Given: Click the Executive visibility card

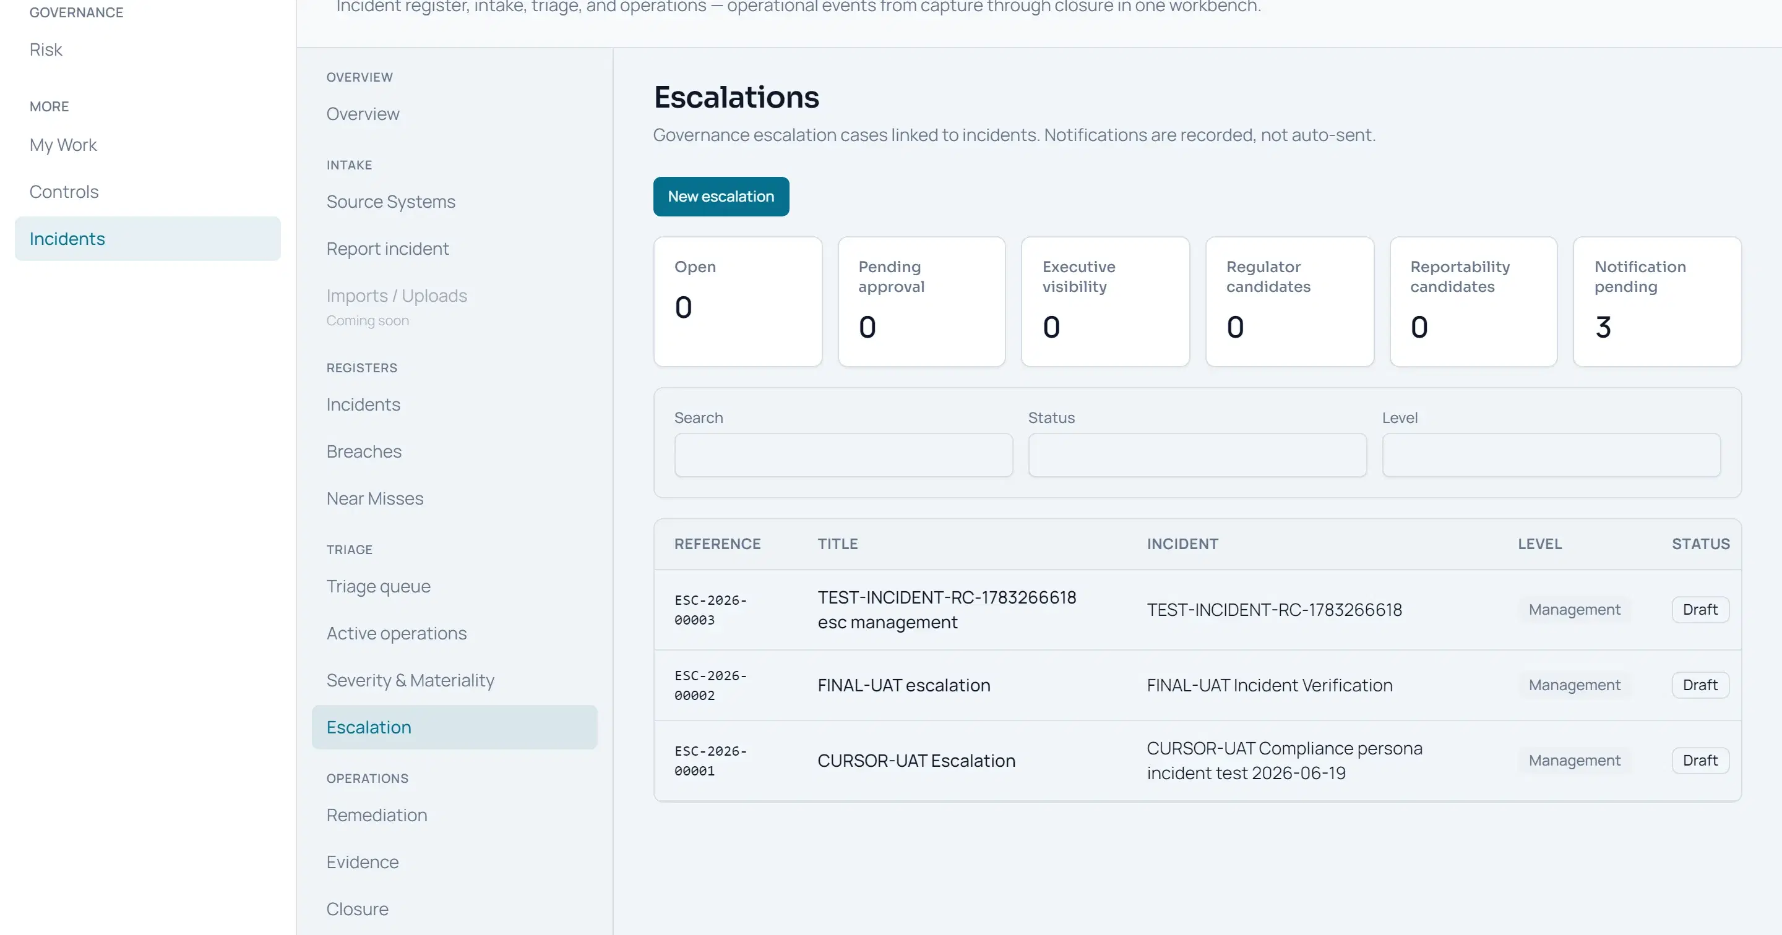Looking at the screenshot, I should [x=1106, y=302].
